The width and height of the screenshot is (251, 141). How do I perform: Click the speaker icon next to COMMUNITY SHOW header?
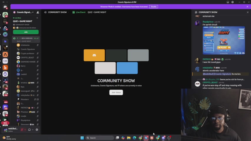click(45, 12)
